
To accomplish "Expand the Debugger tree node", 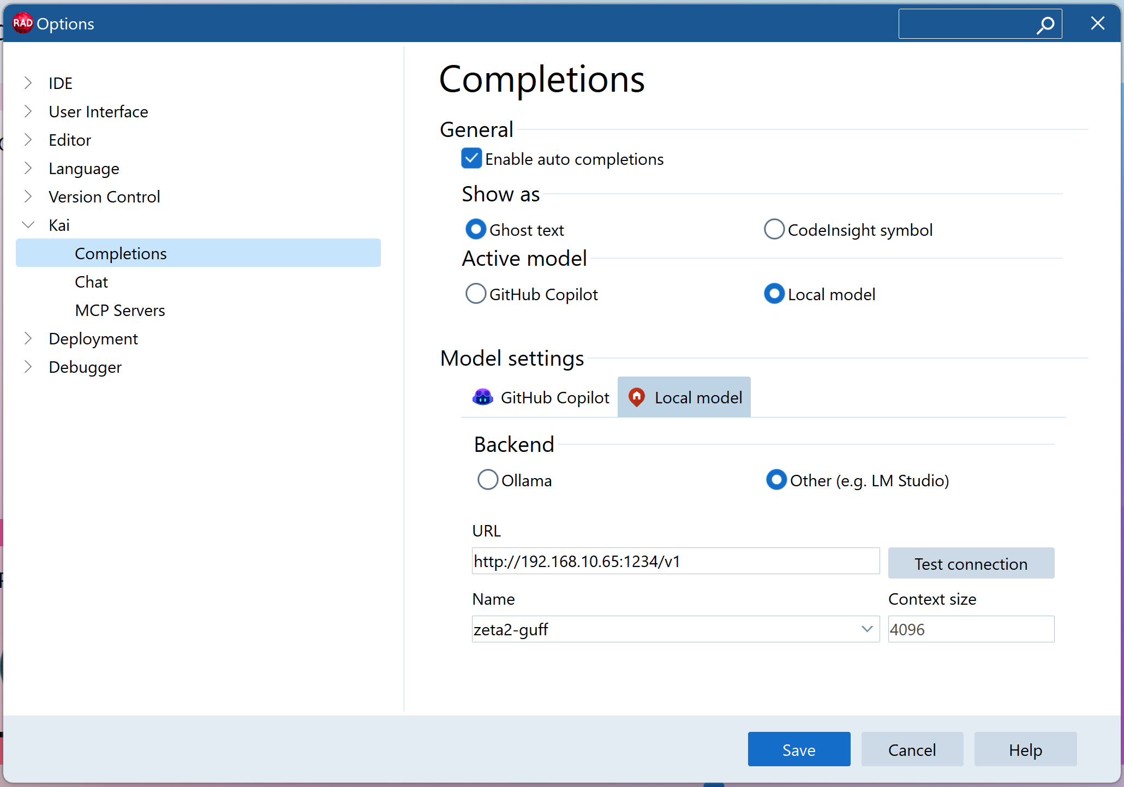I will 28,367.
